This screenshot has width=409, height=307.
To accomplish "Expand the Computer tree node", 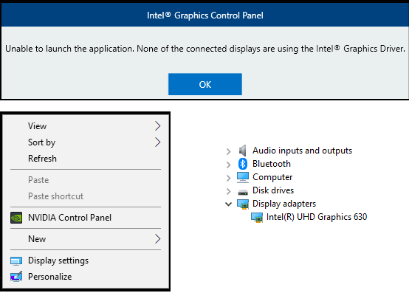I will (x=229, y=178).
